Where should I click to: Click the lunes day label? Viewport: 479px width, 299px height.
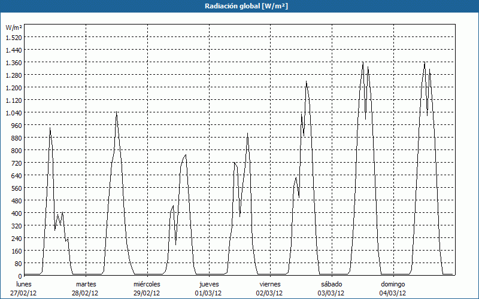point(24,284)
